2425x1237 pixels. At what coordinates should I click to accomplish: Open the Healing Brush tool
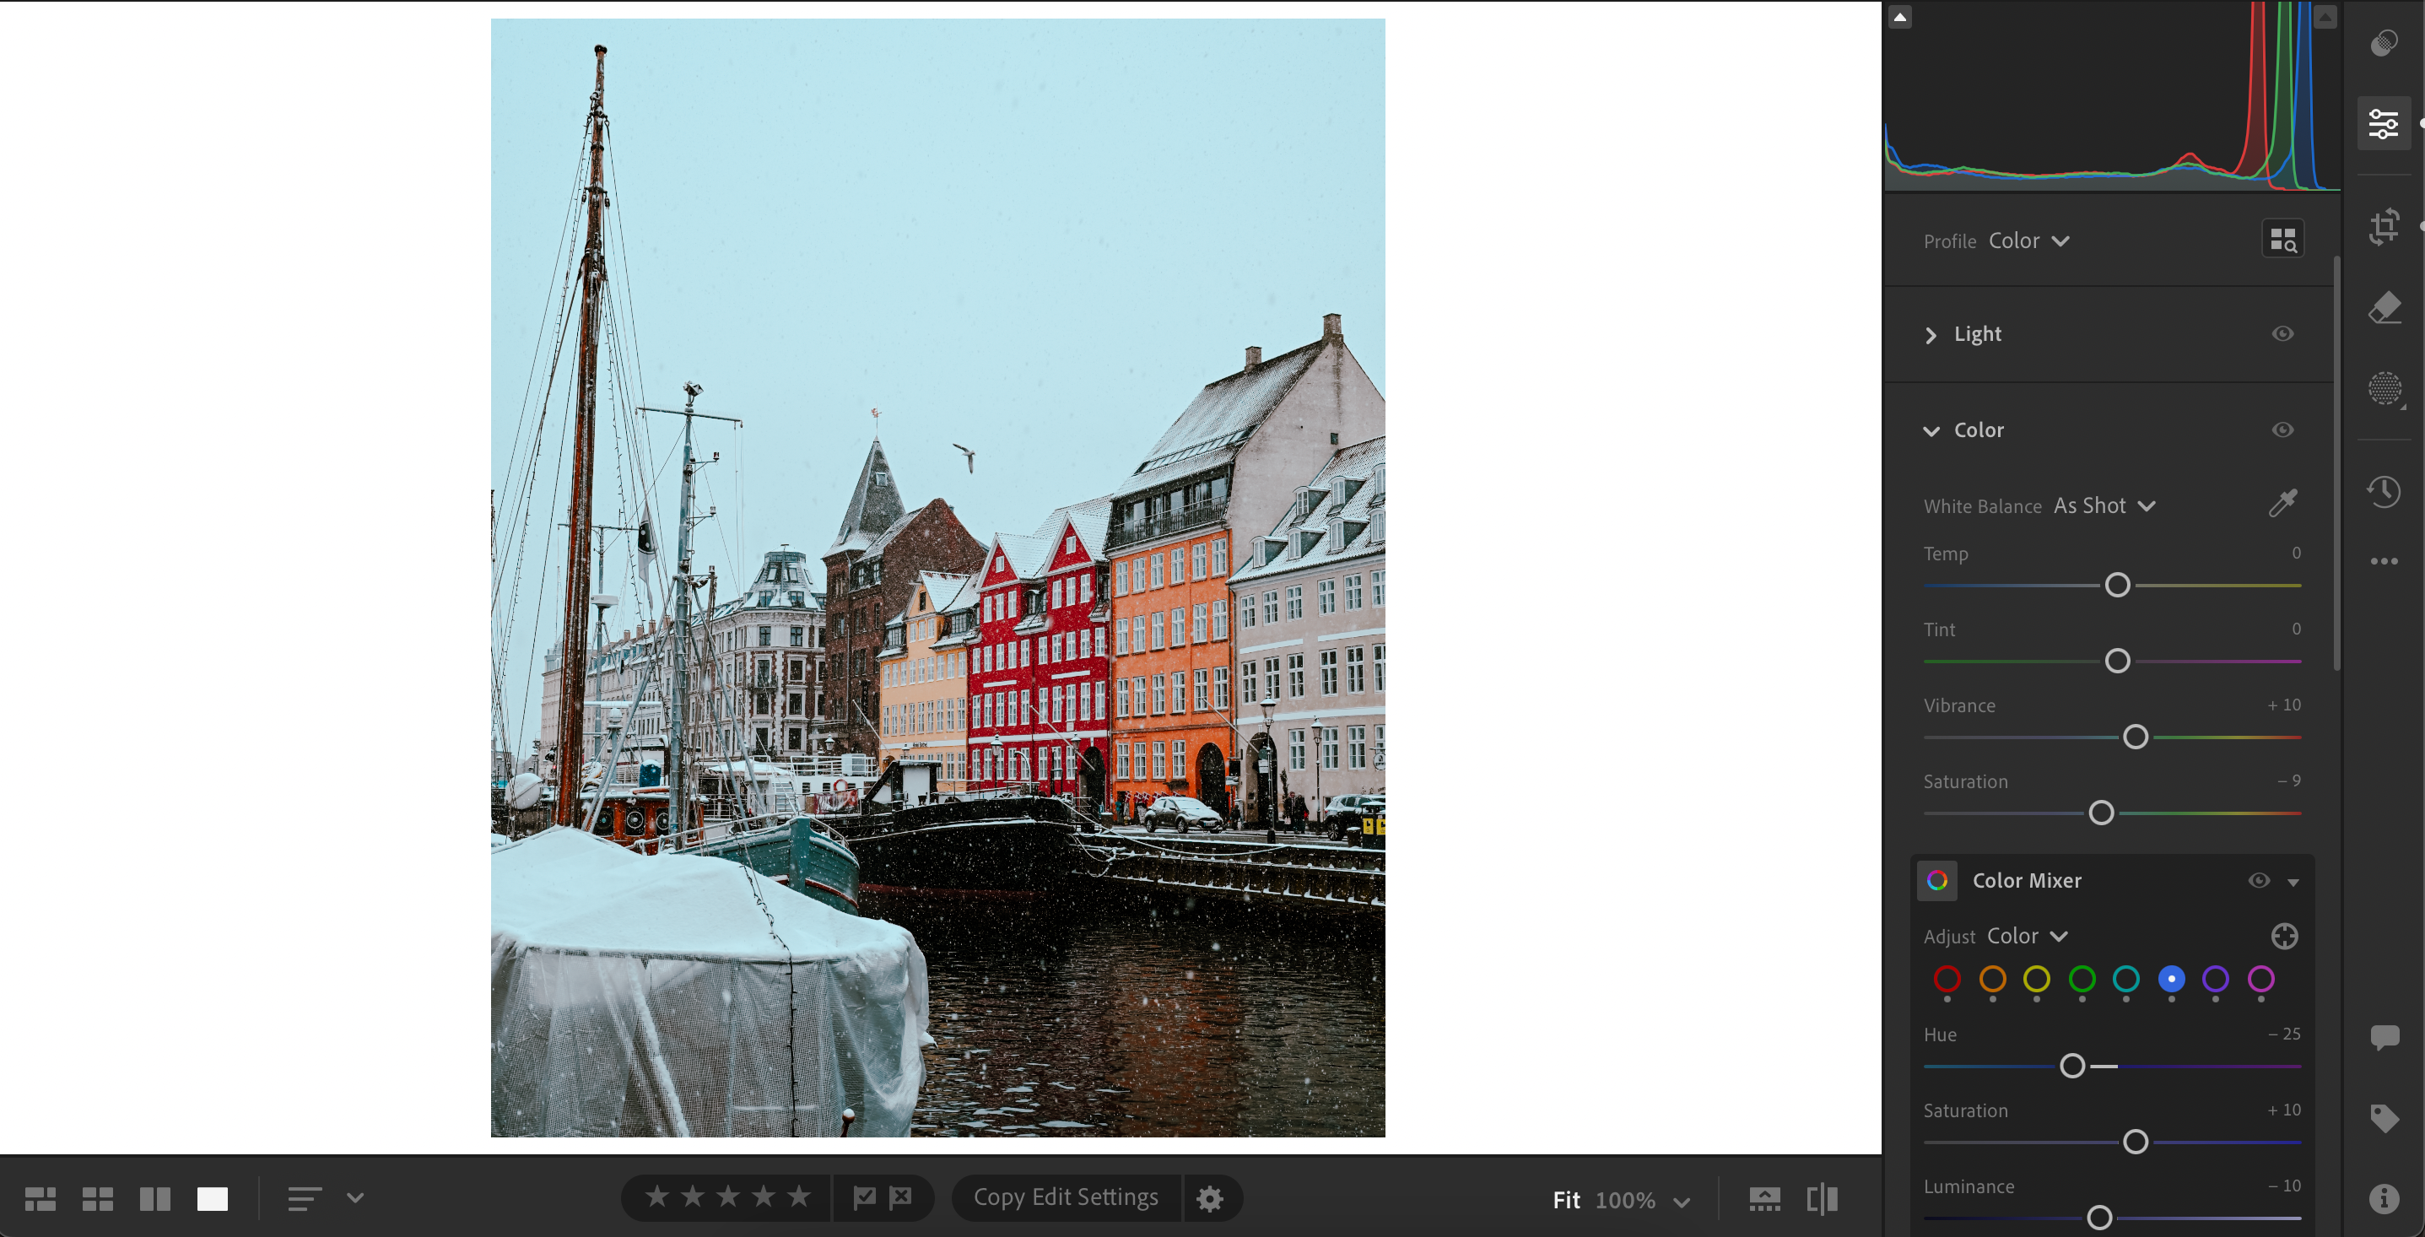2385,307
